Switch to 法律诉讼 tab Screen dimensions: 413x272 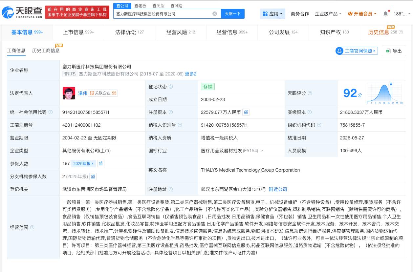(x=129, y=32)
